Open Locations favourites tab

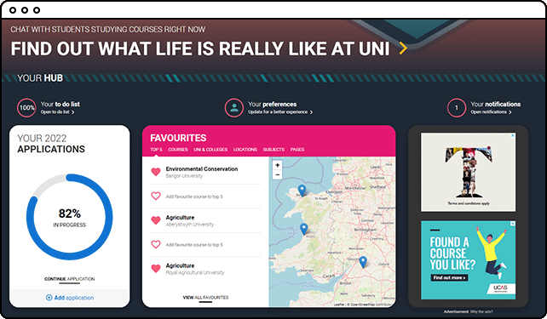(245, 150)
